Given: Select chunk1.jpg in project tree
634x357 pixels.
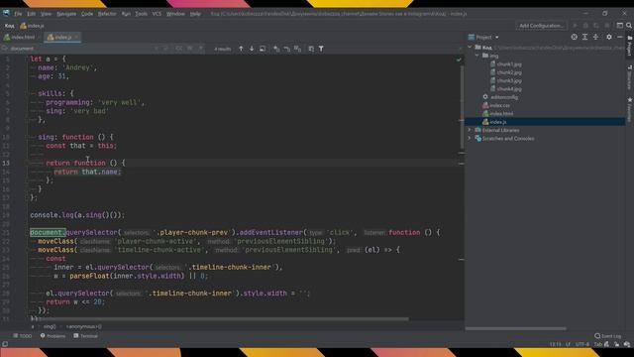Looking at the screenshot, I should [x=509, y=63].
